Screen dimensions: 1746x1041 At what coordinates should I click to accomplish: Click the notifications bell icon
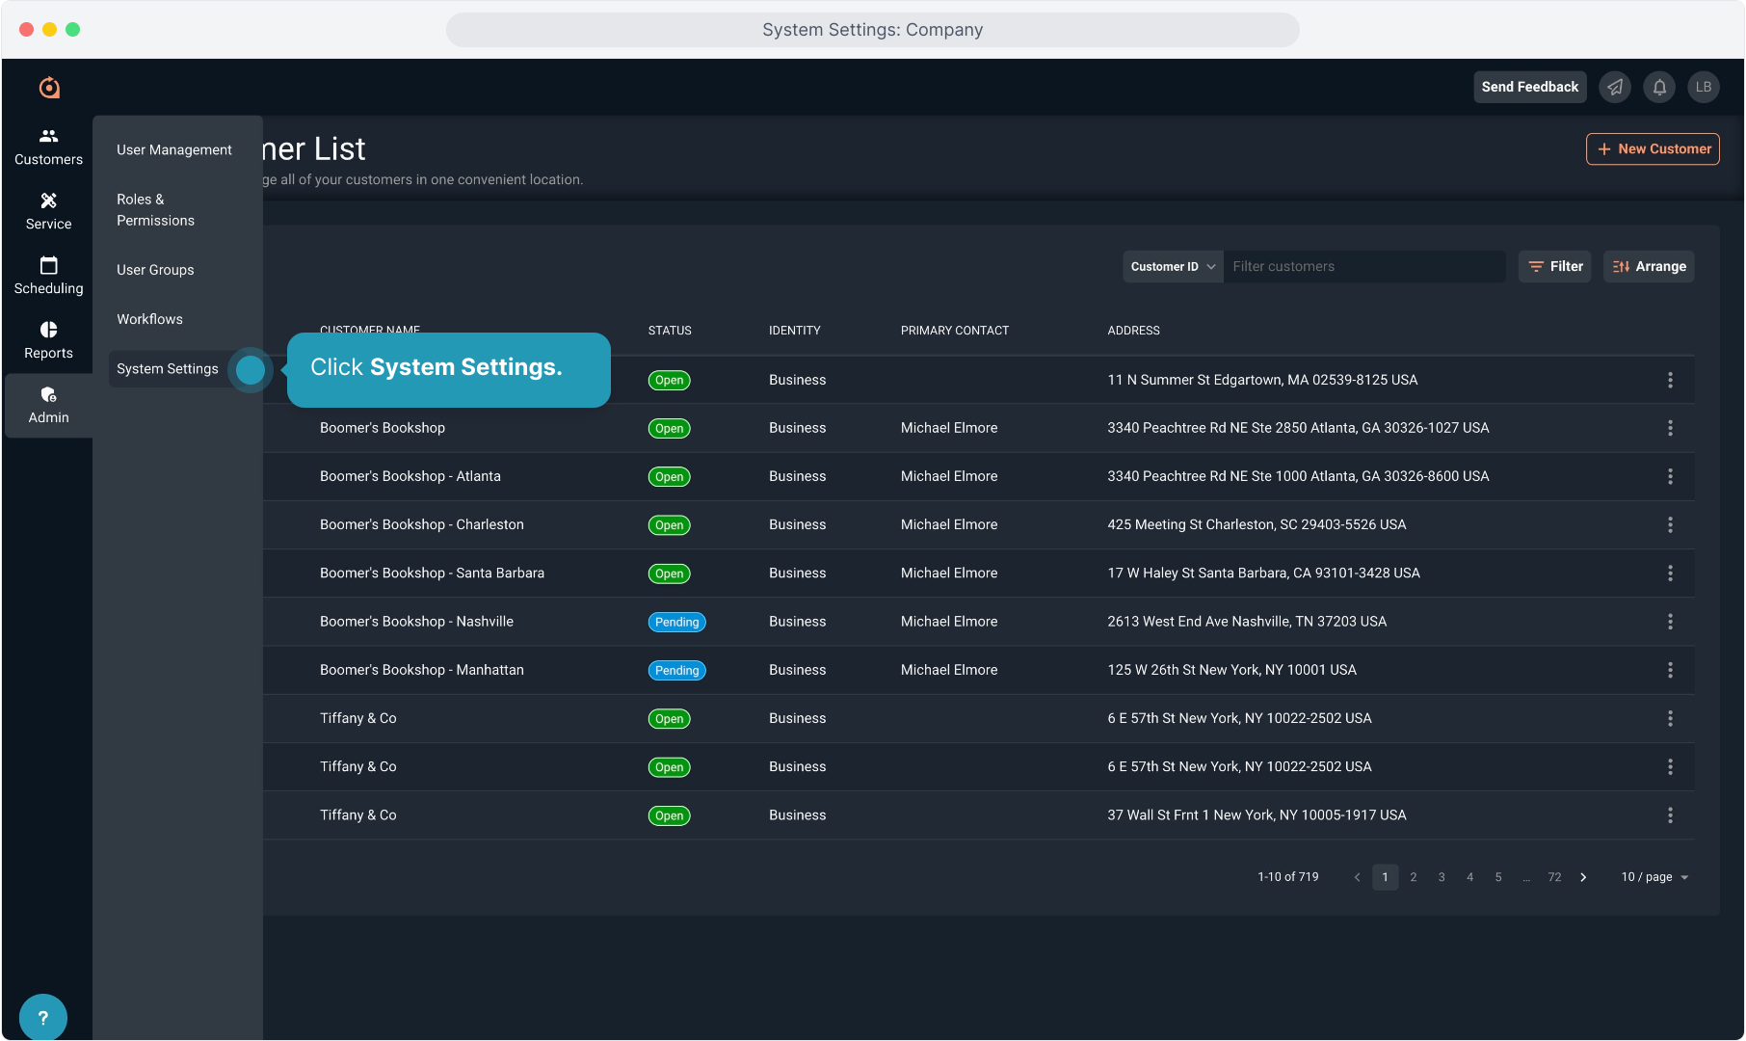(x=1659, y=87)
